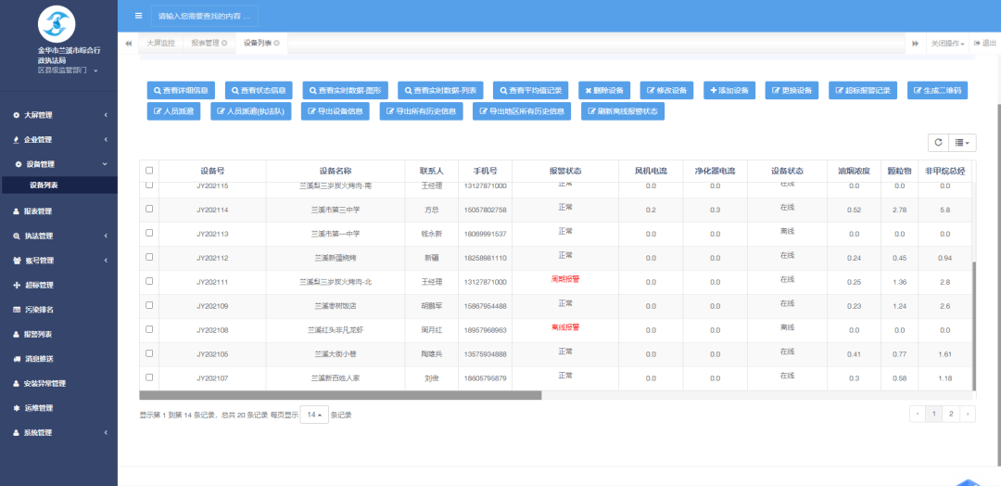Check the box for device JY202114
1001x486 pixels.
pos(149,209)
